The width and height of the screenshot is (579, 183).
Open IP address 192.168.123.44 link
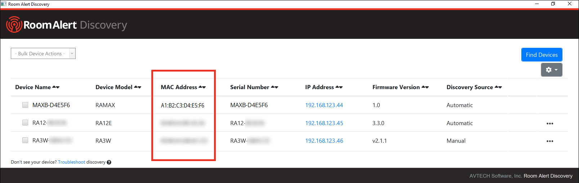pos(324,105)
